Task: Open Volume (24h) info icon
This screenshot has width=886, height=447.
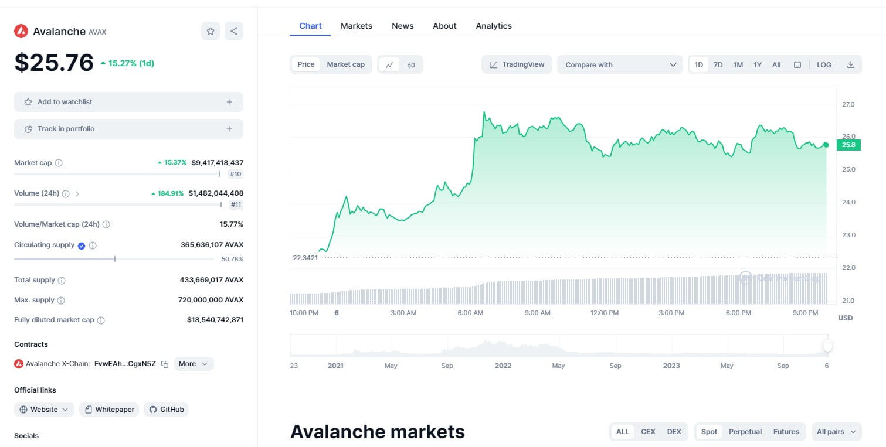Action: pyautogui.click(x=66, y=193)
